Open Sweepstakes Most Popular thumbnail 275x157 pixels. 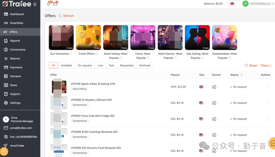click(225, 37)
